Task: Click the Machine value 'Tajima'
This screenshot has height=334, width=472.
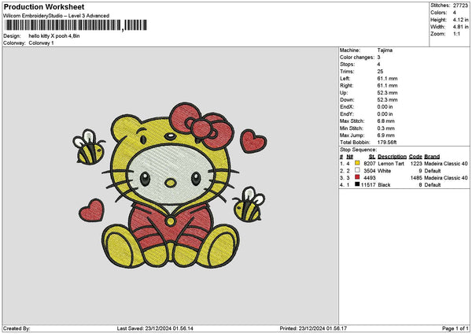Action: click(x=385, y=50)
